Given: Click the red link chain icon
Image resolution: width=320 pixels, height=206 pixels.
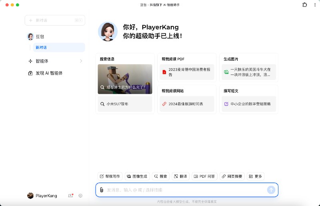Looking at the screenshot, I should tap(164, 104).
